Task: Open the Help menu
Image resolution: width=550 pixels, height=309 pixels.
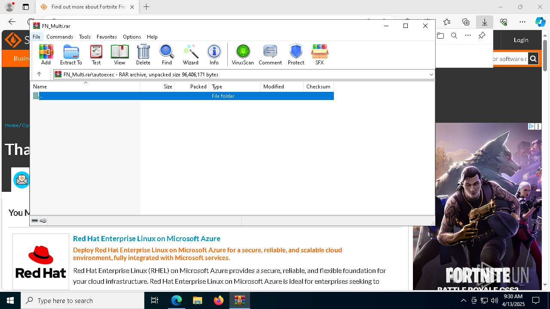Action: click(x=152, y=37)
